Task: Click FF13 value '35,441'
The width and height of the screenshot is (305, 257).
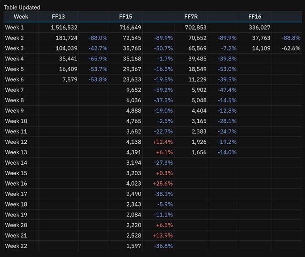Action: [68, 59]
